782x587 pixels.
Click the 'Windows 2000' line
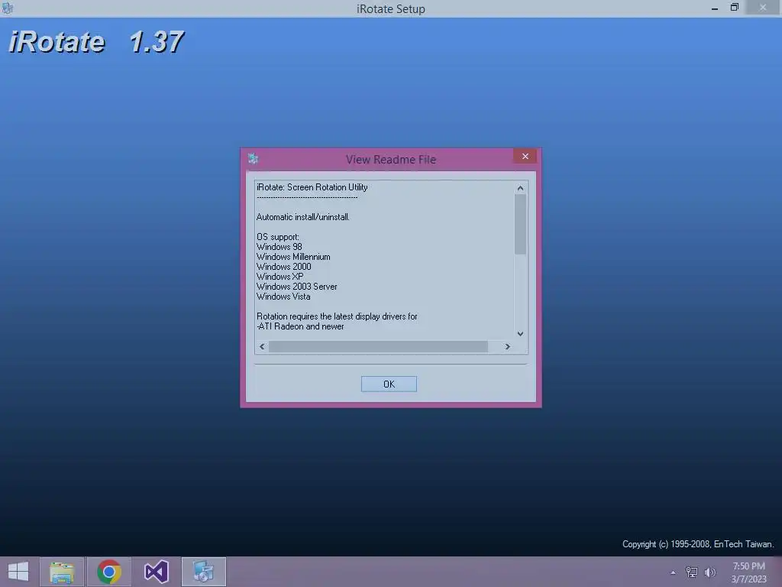click(x=284, y=267)
